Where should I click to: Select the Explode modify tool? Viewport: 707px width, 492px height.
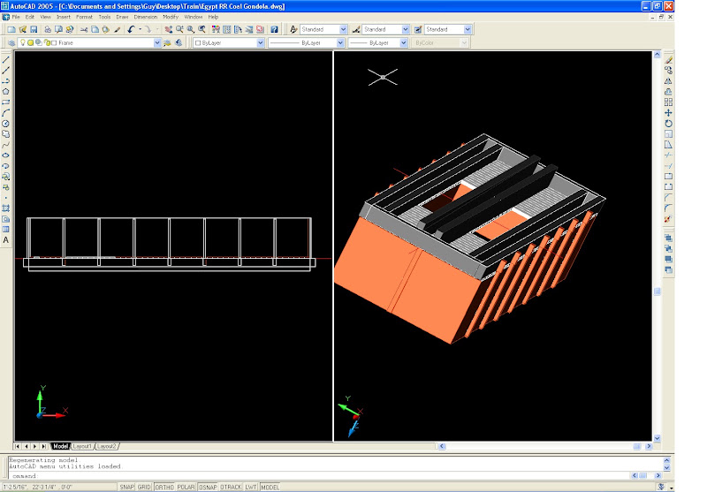point(668,219)
